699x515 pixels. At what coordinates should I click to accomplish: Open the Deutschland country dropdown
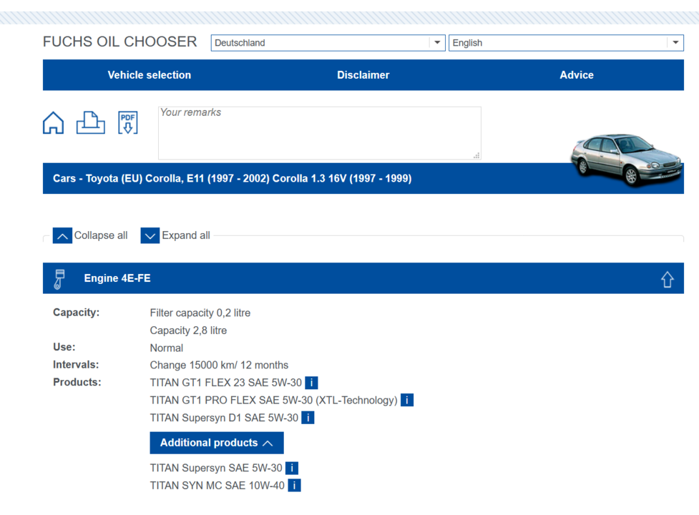coord(328,43)
